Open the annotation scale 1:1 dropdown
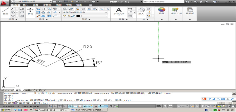The width and height of the screenshot is (236, 112). 183,106
